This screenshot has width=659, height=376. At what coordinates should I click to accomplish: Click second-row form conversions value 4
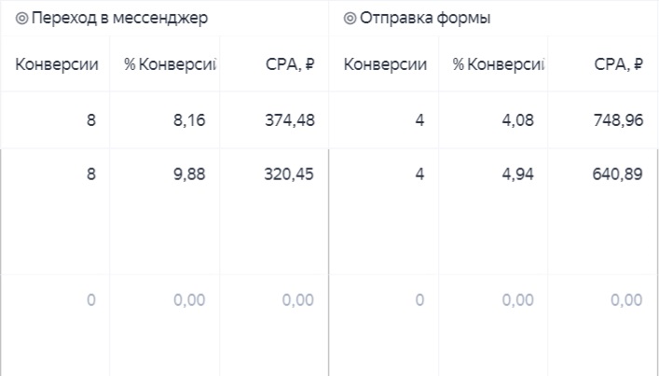[x=419, y=174]
